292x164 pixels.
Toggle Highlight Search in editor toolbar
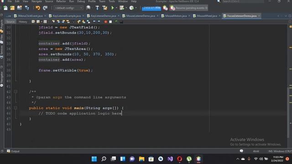tap(68, 21)
